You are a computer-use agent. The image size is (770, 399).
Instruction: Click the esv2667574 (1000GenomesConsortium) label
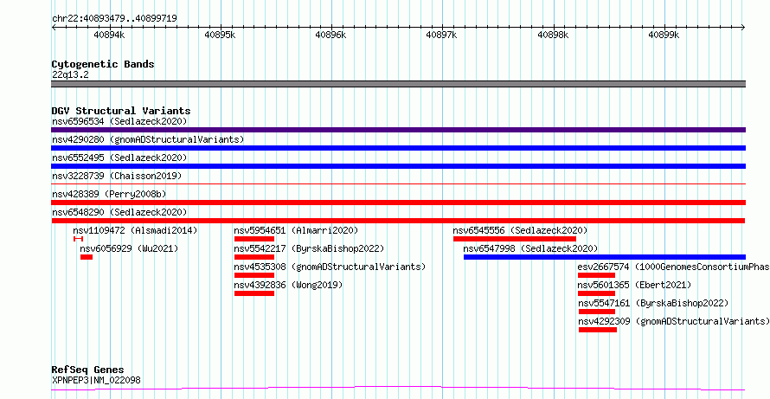[673, 267]
